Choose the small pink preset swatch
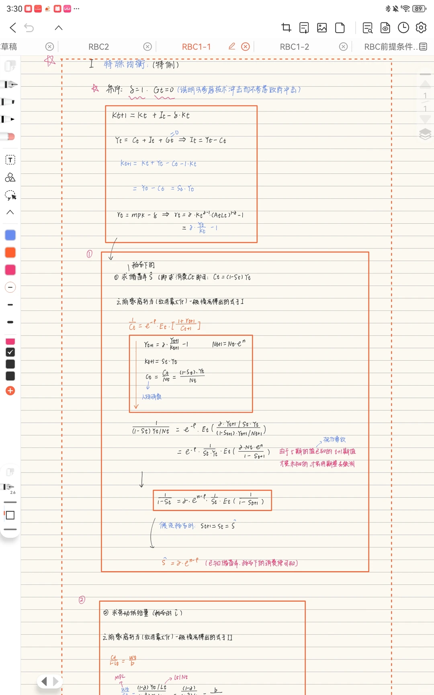Image resolution: width=434 pixels, height=695 pixels. [x=10, y=341]
